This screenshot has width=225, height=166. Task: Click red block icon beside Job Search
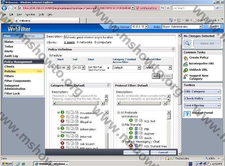[62, 143]
